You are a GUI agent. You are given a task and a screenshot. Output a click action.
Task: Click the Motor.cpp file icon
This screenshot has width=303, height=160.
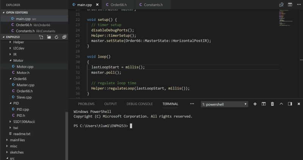coord(13,67)
